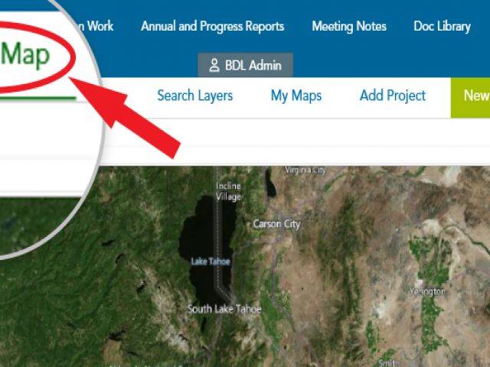Click the Smith label at map bottom

(389, 362)
